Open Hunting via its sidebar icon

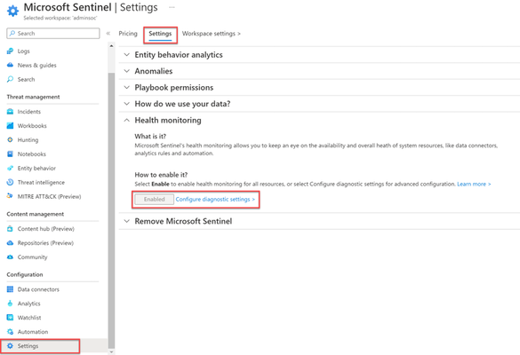[x=11, y=139]
